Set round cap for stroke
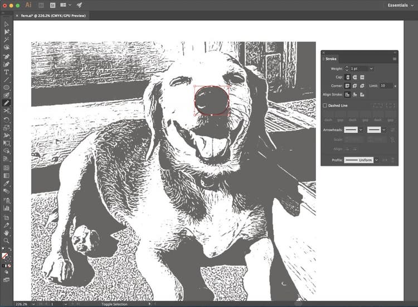This screenshot has height=307, width=418. (x=354, y=77)
